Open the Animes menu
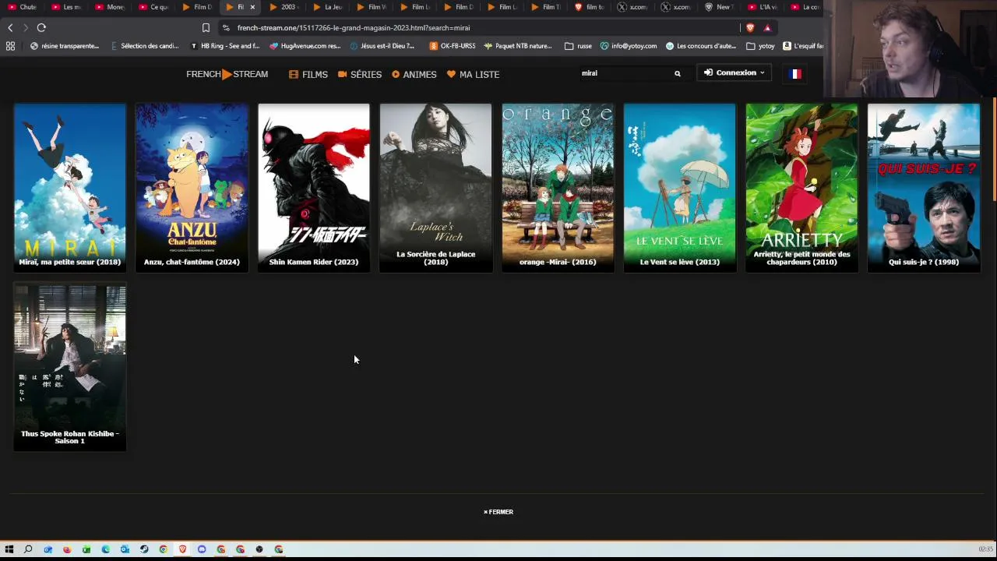Image resolution: width=997 pixels, height=561 pixels. coord(414,74)
